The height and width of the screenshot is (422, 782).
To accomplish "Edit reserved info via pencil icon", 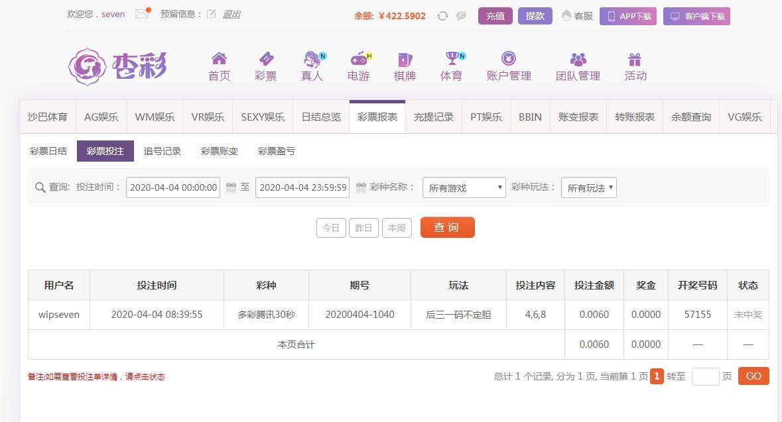I will point(212,14).
